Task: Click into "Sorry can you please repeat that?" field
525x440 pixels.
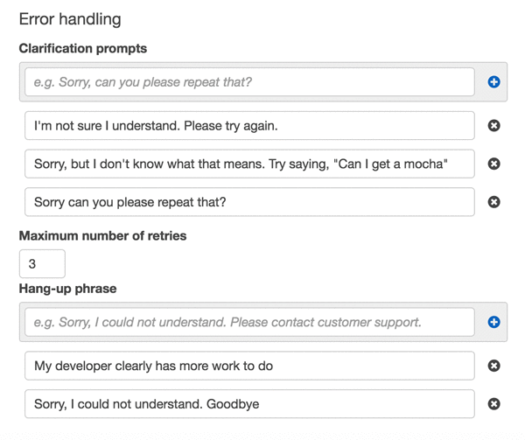Action: 249,202
